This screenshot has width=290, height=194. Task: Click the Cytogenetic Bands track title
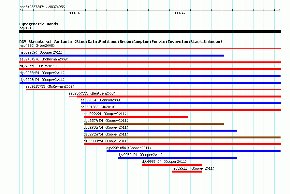[39, 24]
